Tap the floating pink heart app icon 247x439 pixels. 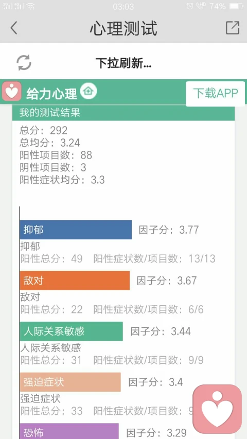(x=217, y=409)
